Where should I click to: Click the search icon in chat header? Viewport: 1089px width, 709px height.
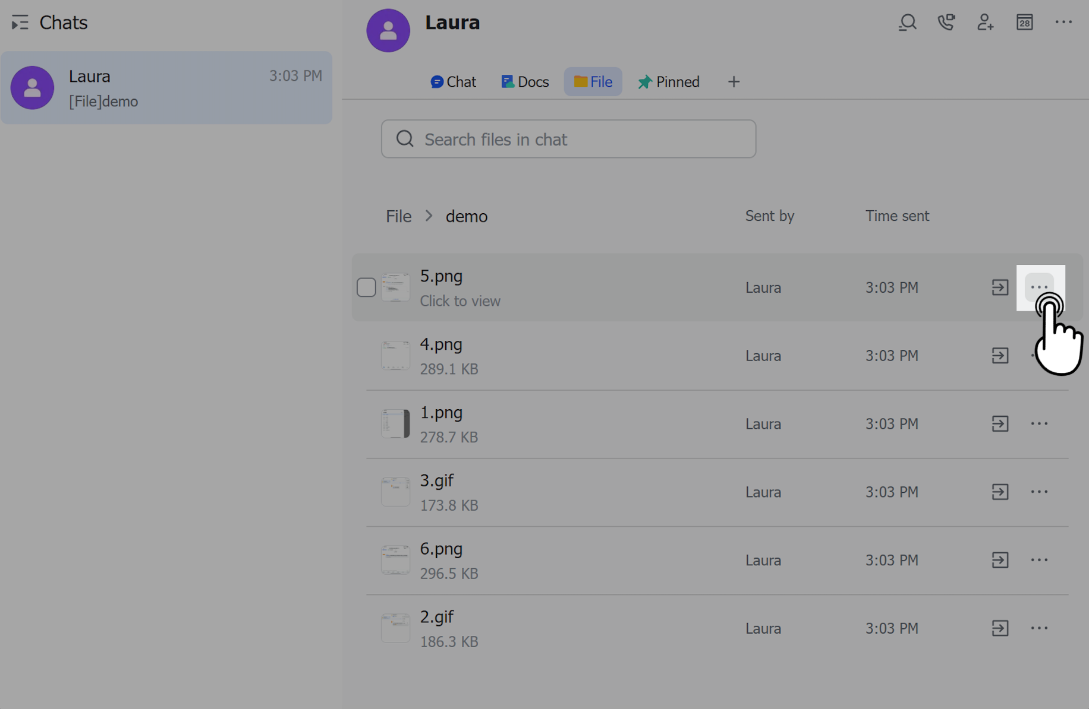[907, 23]
